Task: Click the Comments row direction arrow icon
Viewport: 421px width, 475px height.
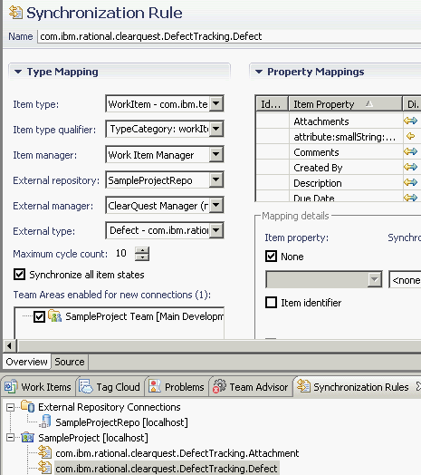Action: pyautogui.click(x=410, y=151)
